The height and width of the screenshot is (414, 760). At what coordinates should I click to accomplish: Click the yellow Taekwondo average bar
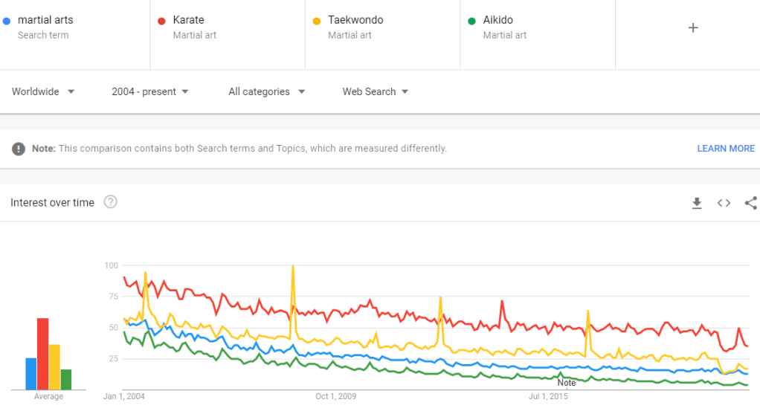pos(54,367)
